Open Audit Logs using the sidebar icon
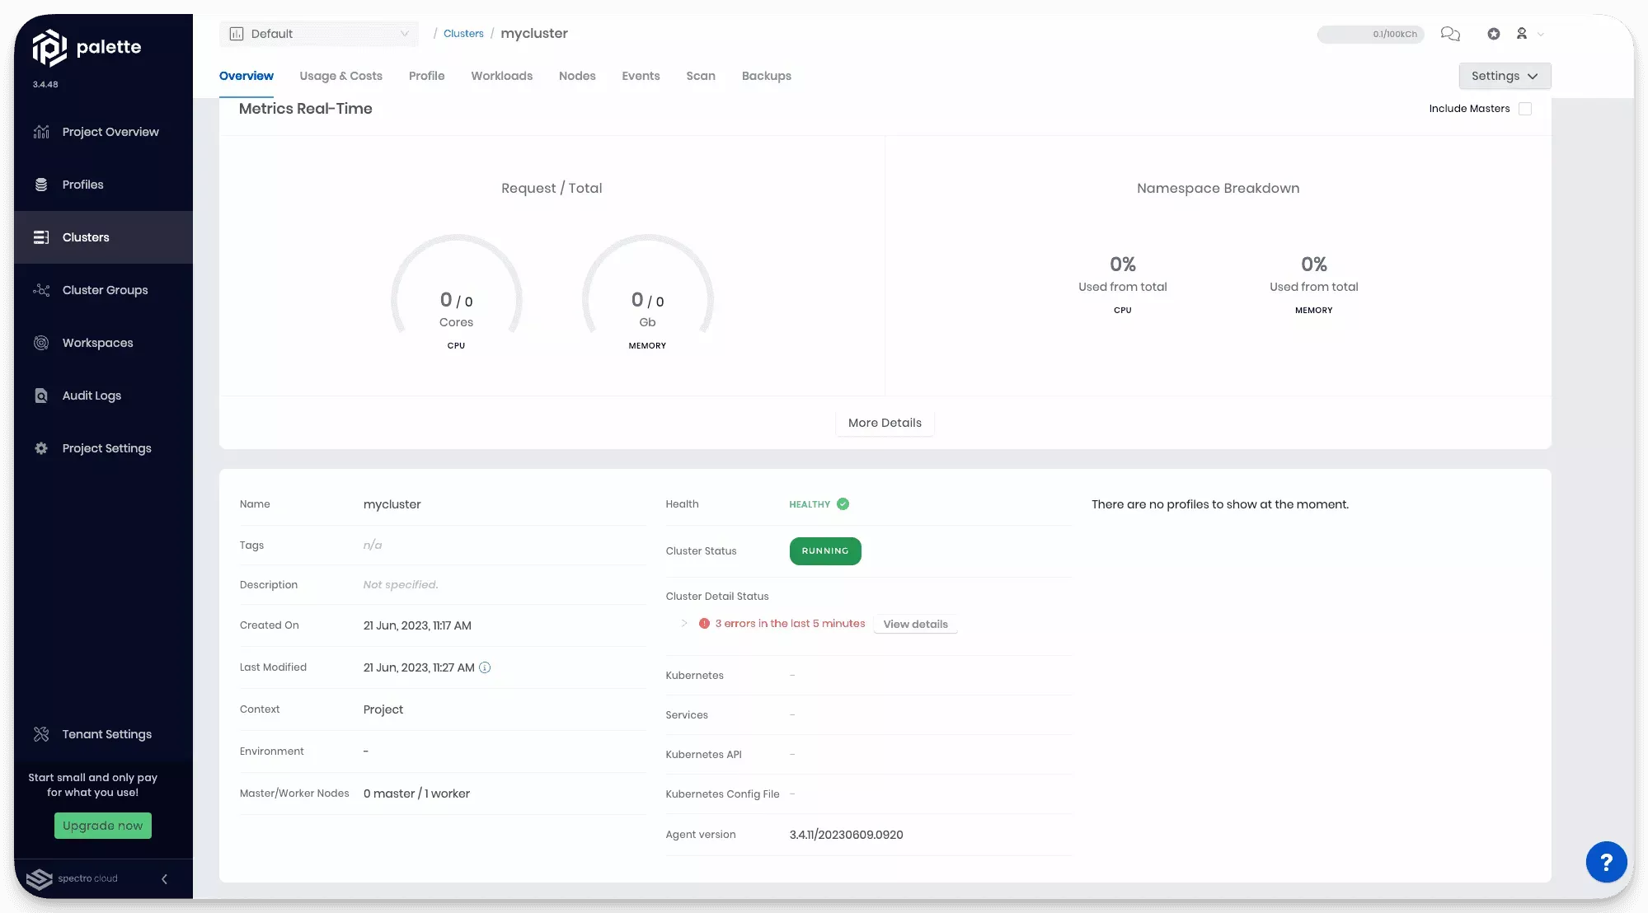This screenshot has width=1648, height=913. click(41, 396)
